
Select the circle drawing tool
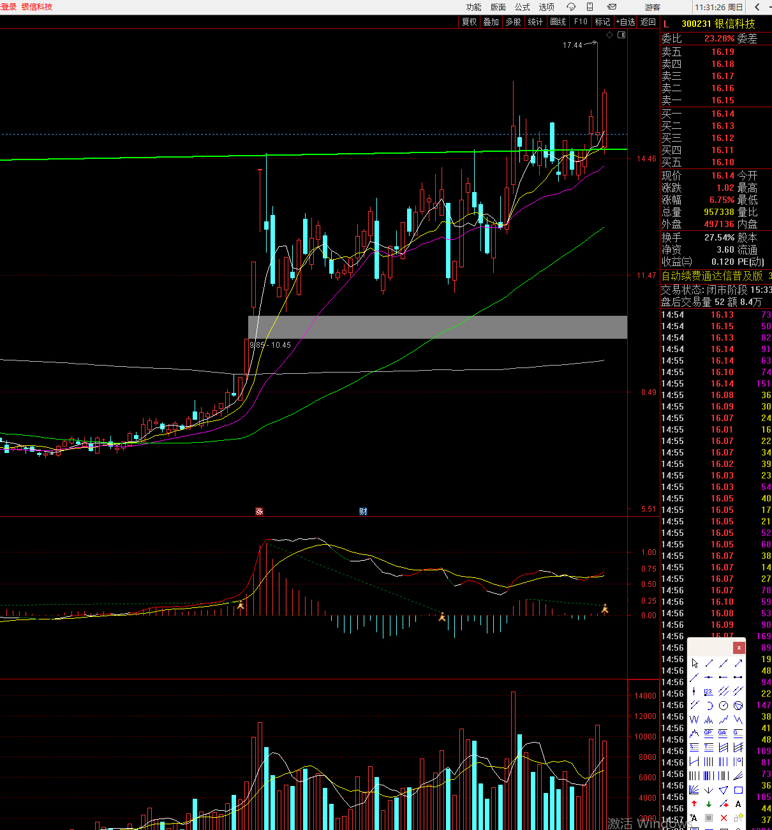(724, 706)
